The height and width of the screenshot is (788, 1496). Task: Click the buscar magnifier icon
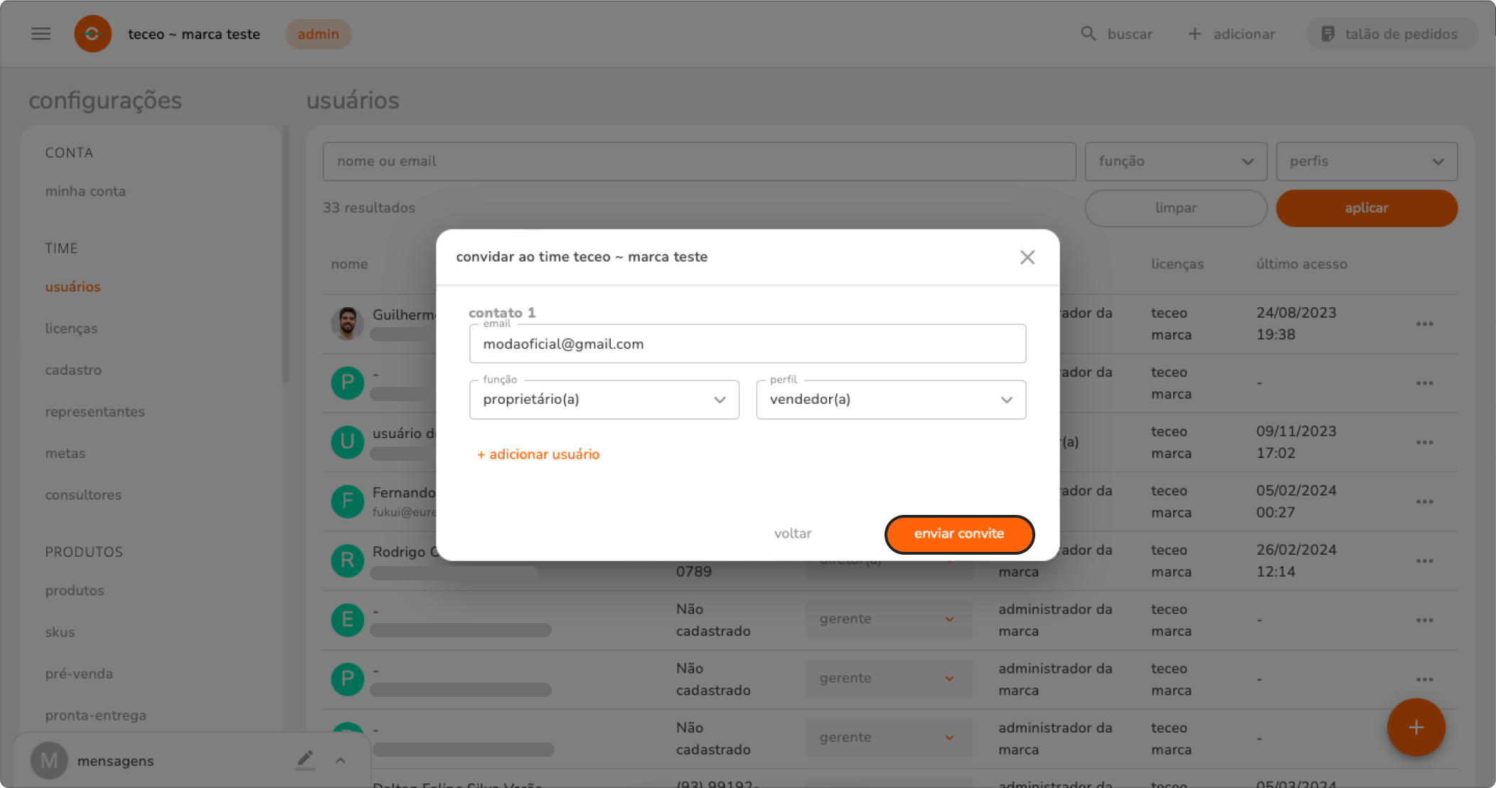[1088, 33]
